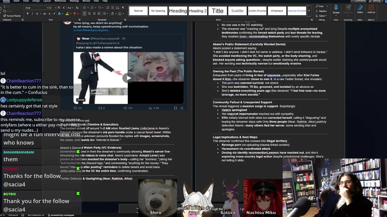Sort the selected paragraphs
The height and width of the screenshot is (217, 387).
coord(118,8)
